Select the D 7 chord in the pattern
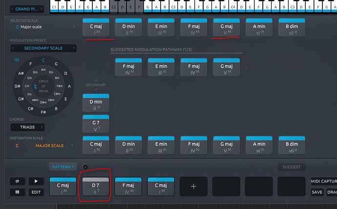The width and height of the screenshot is (337, 209). (x=96, y=186)
